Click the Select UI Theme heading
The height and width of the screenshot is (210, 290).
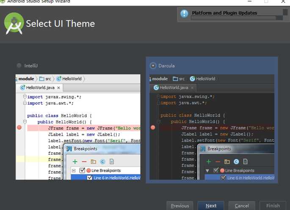click(60, 24)
